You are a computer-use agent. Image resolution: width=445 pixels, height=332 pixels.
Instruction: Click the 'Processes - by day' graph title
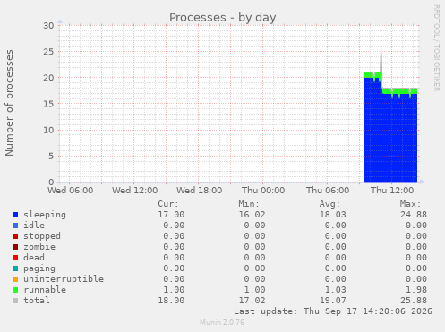[223, 18]
